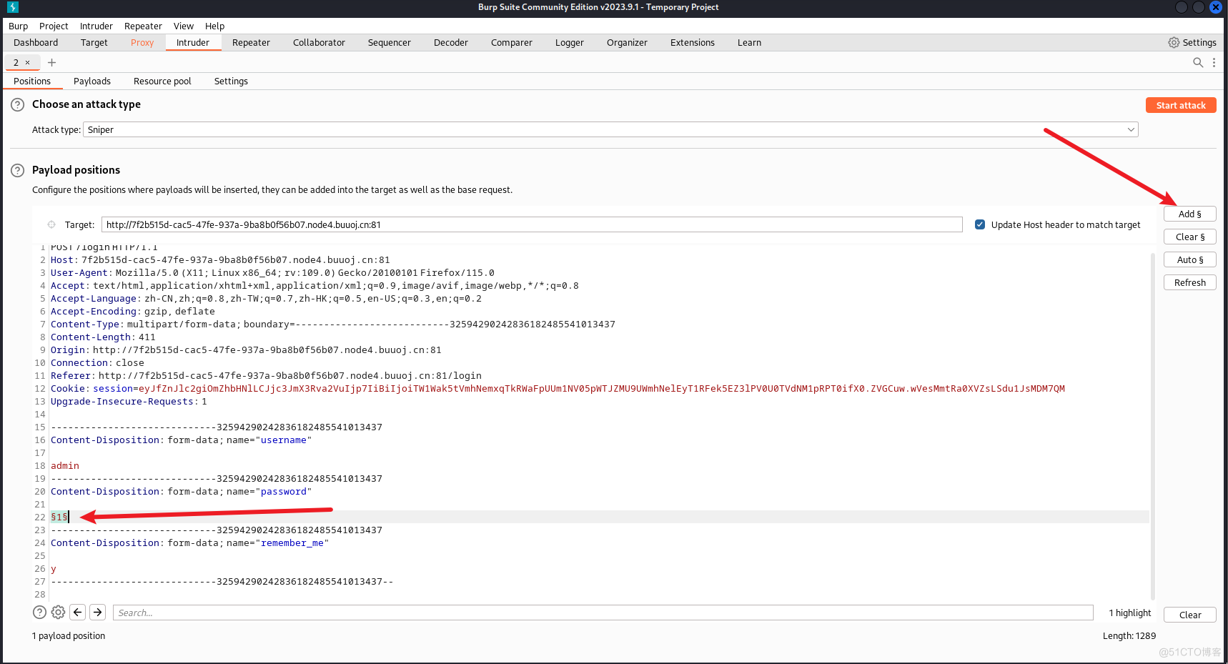Viewport: 1228px width, 664px height.
Task: Click the Content-Length: 411 header line
Action: pyautogui.click(x=103, y=337)
